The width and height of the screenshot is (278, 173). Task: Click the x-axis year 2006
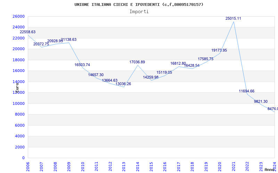(28, 167)
